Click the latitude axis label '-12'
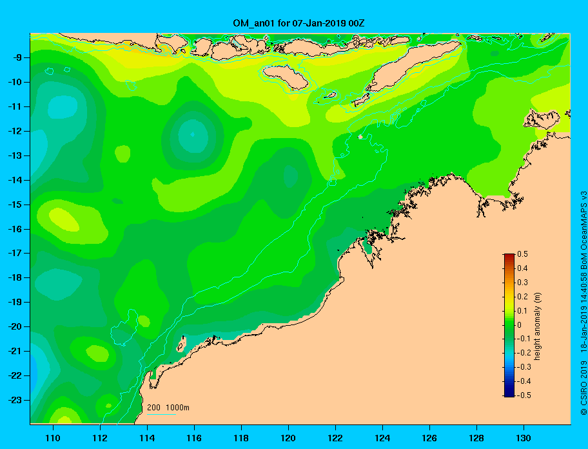The image size is (588, 449). [x=15, y=132]
